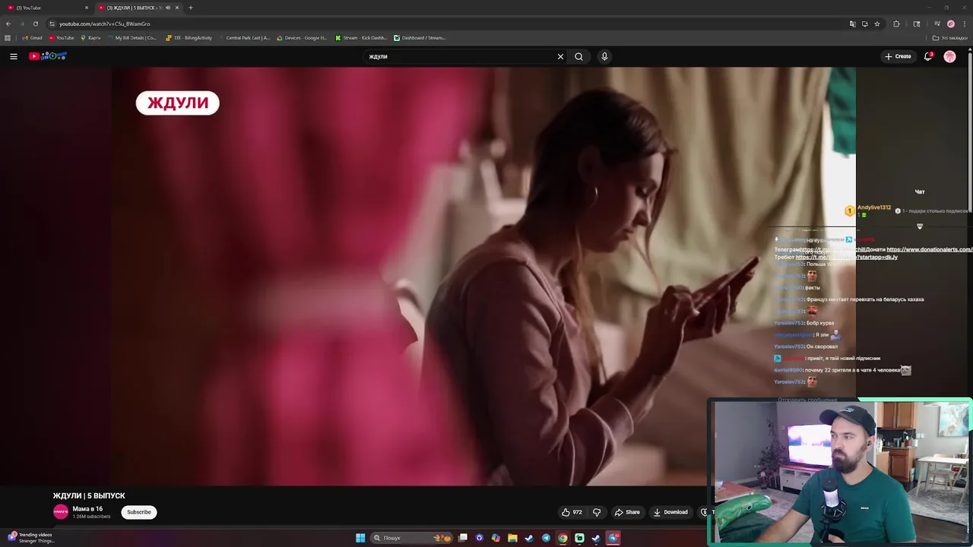Open the YouTube account avatar menu
This screenshot has height=547, width=973.
tap(949, 56)
